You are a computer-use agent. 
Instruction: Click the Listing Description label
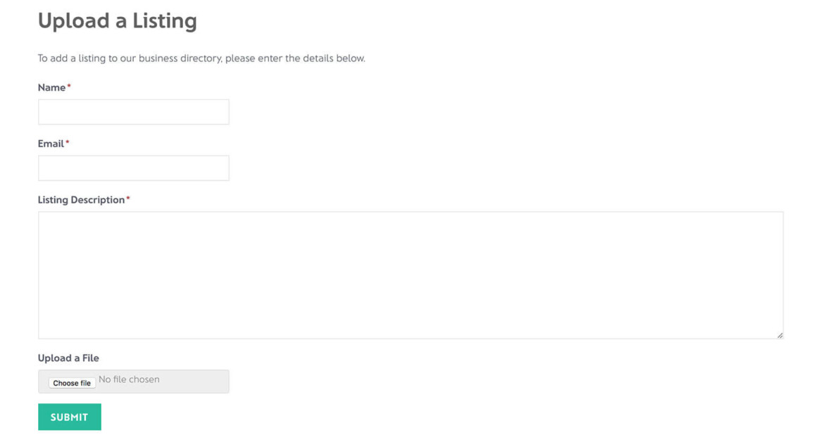[80, 199]
